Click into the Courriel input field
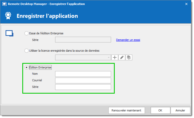This screenshot has height=118, width=194. pos(83,81)
